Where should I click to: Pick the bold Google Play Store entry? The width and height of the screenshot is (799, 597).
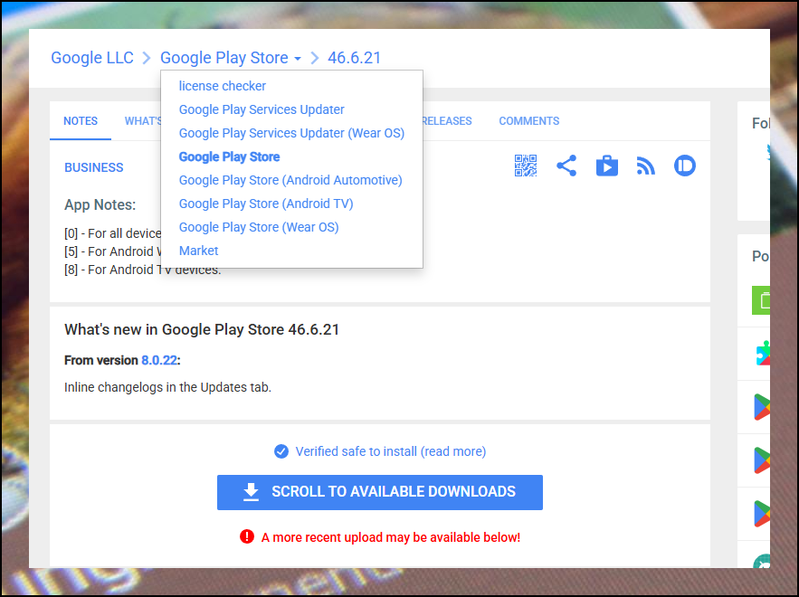229,156
